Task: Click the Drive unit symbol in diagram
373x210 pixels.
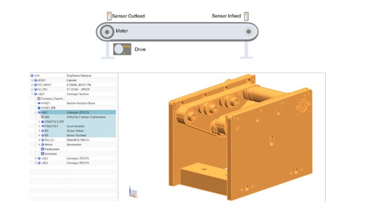Action: click(x=122, y=49)
